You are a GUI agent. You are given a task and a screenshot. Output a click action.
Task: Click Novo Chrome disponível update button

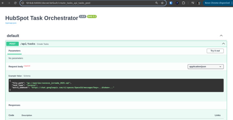217,3
